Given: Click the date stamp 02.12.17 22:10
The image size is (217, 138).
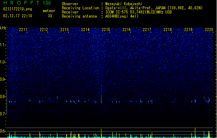Looking at the screenshot, I should pyautogui.click(x=18, y=16).
